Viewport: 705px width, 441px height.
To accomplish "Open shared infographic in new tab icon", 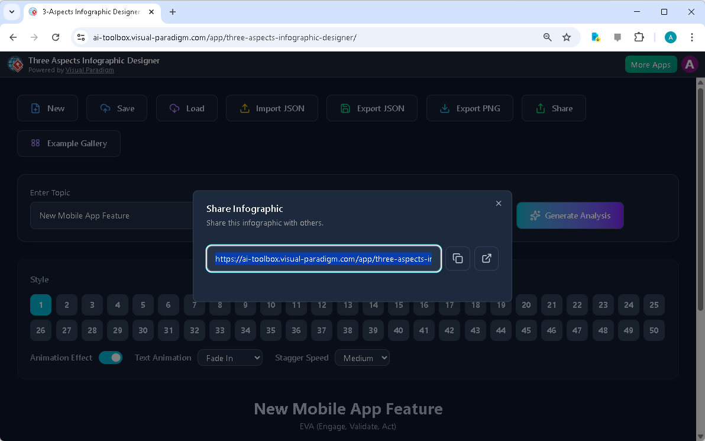I will tap(486, 259).
